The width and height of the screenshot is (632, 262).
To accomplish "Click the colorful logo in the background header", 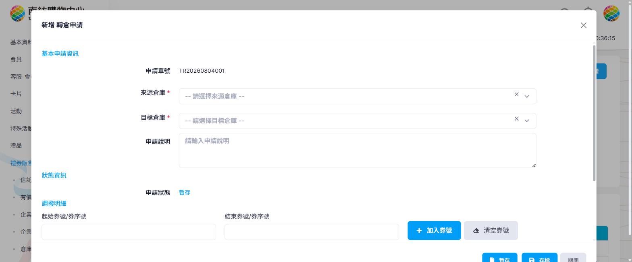I will tap(17, 13).
